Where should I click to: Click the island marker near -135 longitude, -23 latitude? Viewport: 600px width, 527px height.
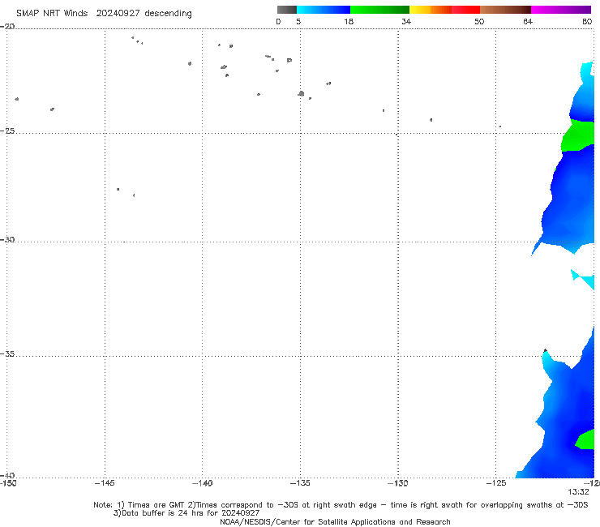pos(301,93)
